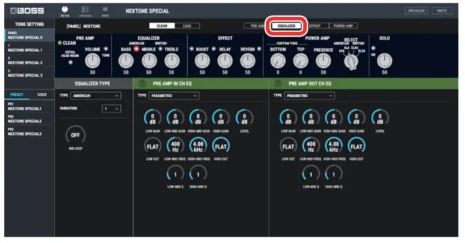Image resolution: width=465 pixels, height=243 pixels.
Task: Toggle the REVERB on/off indicator
Action: [x=259, y=49]
